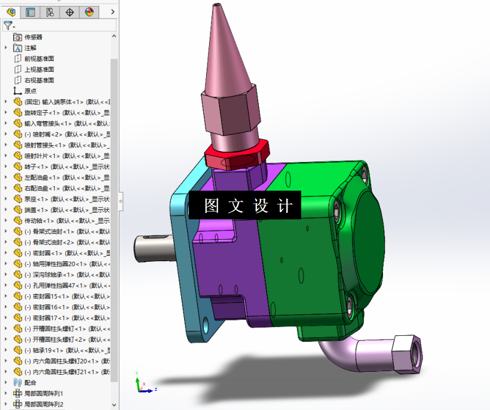This screenshot has width=490, height=410.
Task: Select the 端盖<1> component icon
Action: tap(18, 210)
